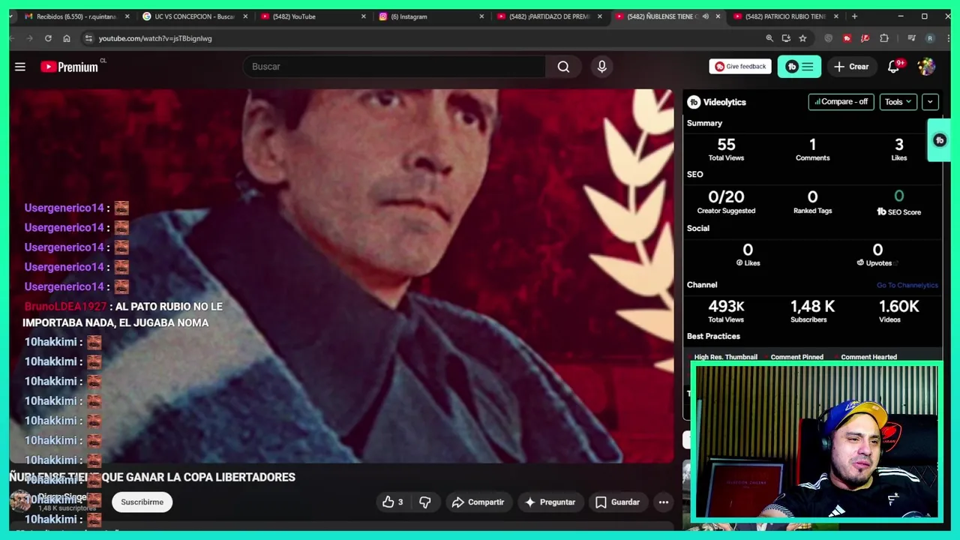The height and width of the screenshot is (540, 960).
Task: Click High Res. Thumbnail best practice
Action: point(725,357)
